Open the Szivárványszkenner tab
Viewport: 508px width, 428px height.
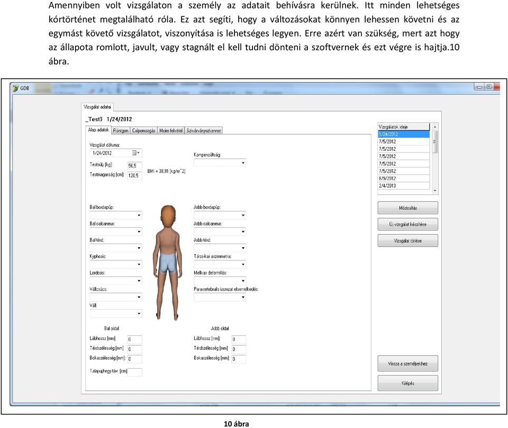[x=204, y=131]
